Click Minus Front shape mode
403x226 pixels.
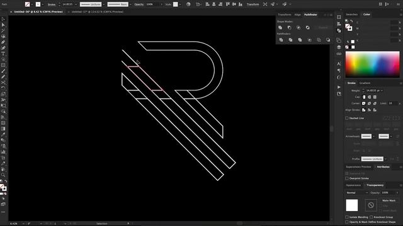pyautogui.click(x=290, y=28)
